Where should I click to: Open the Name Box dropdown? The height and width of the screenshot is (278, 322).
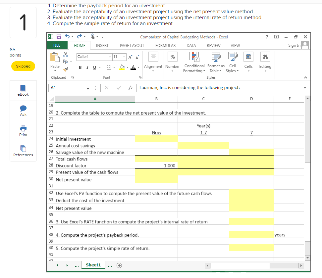click(88, 88)
